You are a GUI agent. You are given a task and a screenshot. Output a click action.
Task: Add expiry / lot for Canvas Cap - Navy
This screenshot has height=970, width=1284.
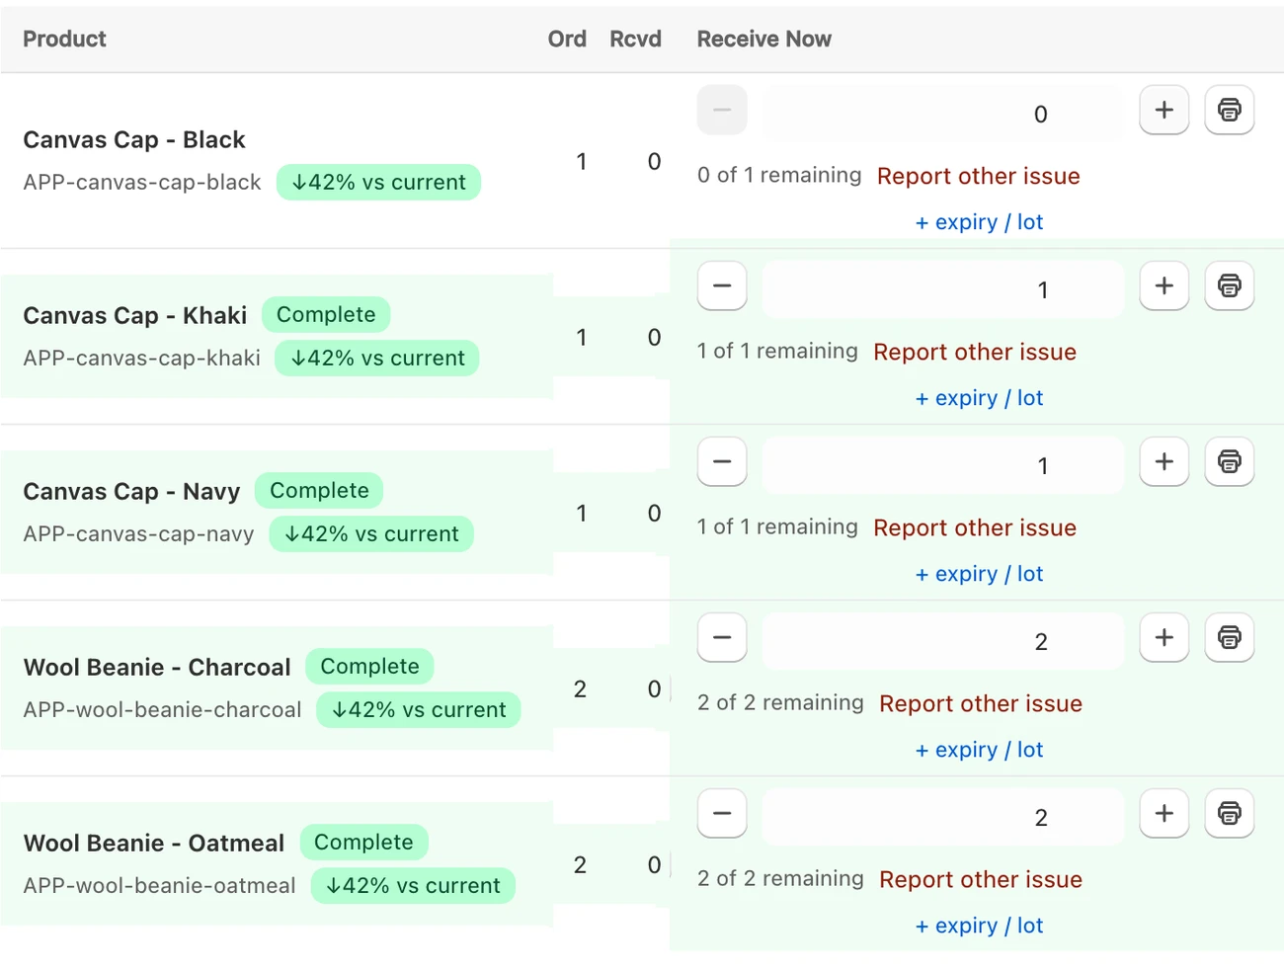[979, 574]
